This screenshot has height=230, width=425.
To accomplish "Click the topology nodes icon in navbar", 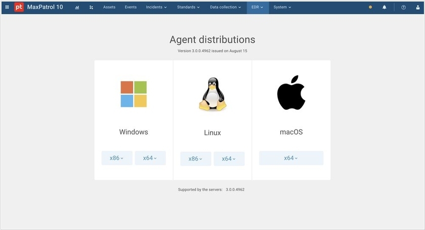I will [91, 7].
